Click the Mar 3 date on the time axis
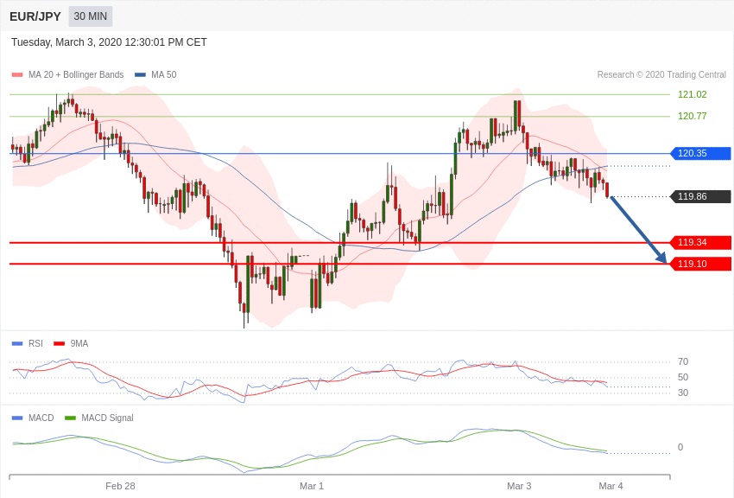Viewport: 734px width, 498px height. (519, 486)
